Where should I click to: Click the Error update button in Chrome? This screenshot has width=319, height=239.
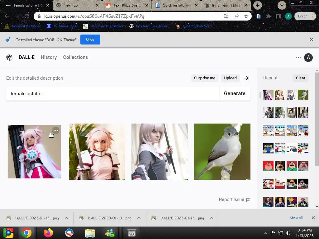[305, 16]
